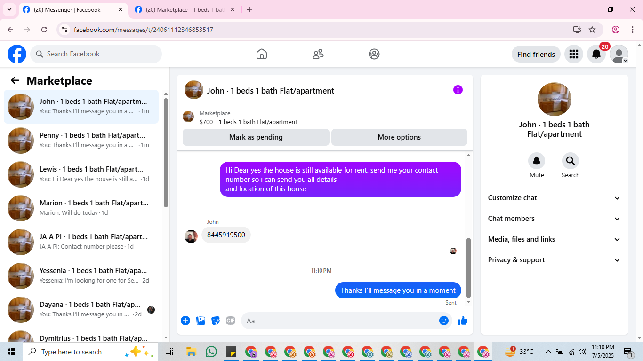Send a thumbs up like
Image resolution: width=643 pixels, height=361 pixels.
point(463,321)
